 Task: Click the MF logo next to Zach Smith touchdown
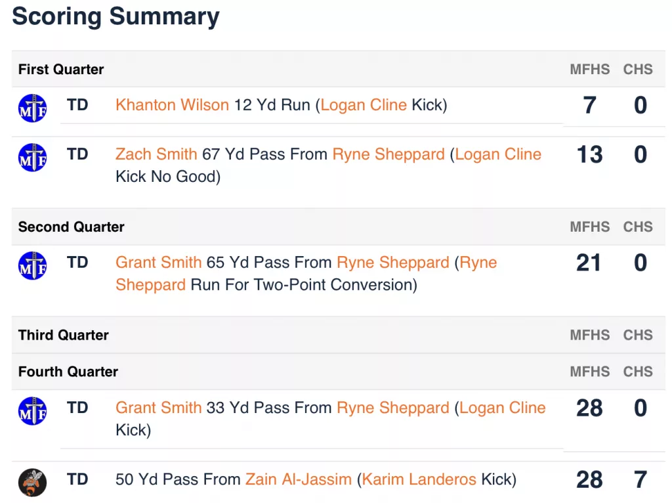point(33,158)
